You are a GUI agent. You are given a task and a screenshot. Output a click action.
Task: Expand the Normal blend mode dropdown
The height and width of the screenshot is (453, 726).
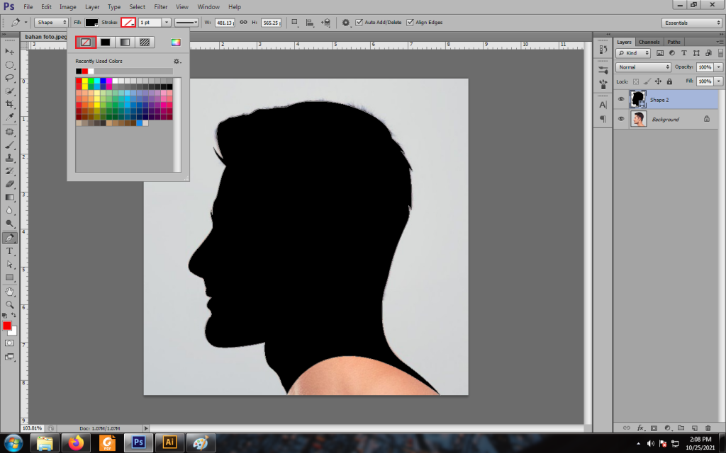click(642, 67)
